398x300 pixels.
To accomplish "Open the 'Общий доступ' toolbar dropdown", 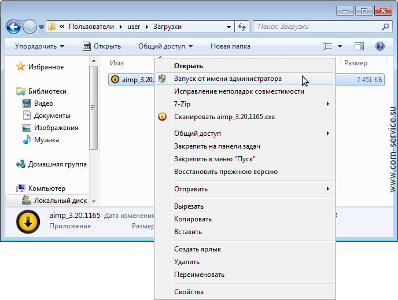I will (165, 46).
